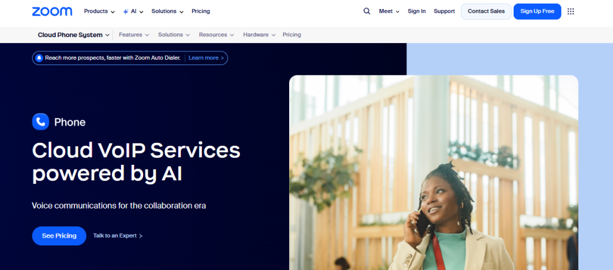Click Sign Up Free button
The image size is (613, 270).
tap(537, 11)
